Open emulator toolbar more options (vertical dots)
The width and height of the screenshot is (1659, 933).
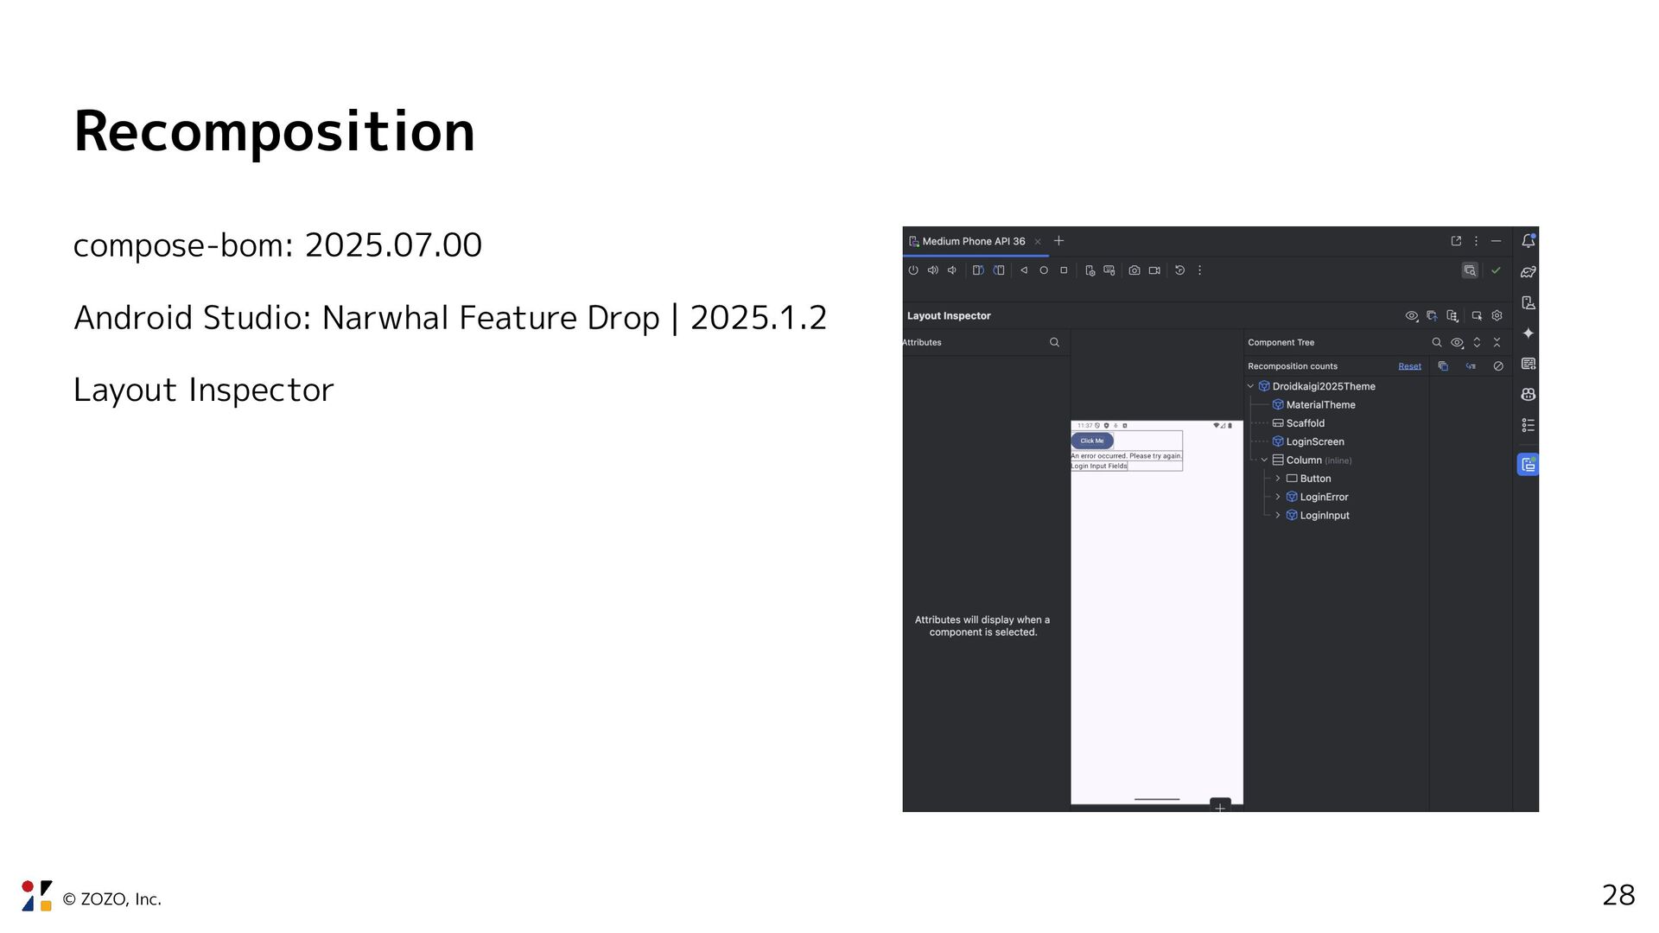(x=1199, y=270)
